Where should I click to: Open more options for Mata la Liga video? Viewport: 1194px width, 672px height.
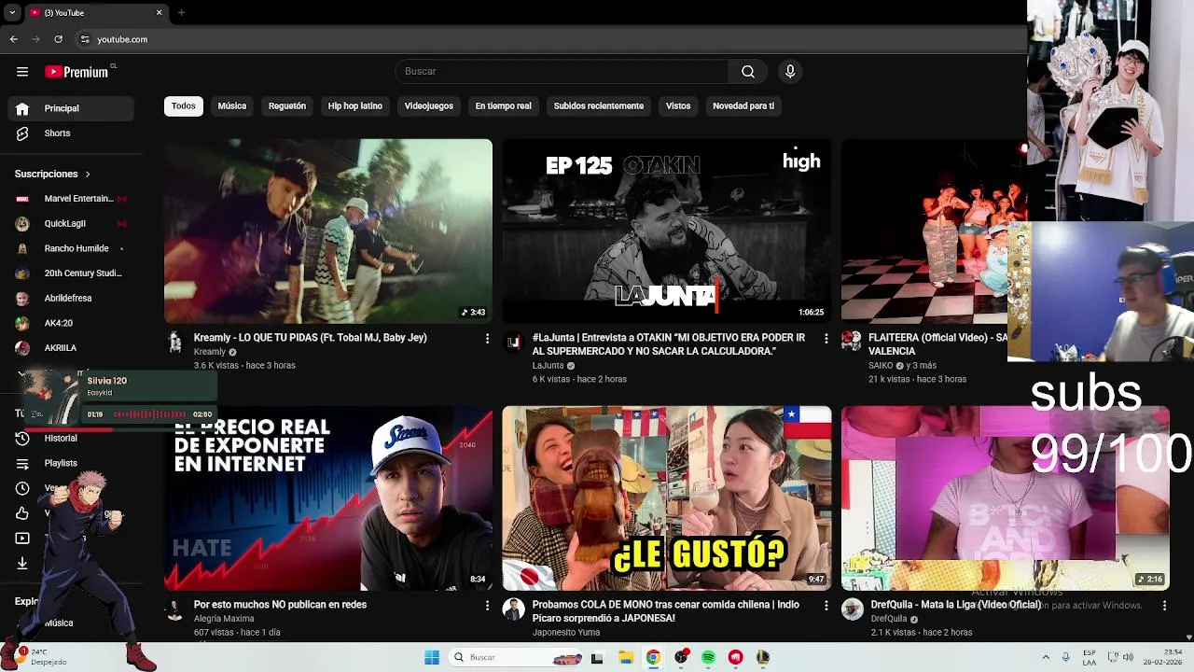[x=1164, y=606]
